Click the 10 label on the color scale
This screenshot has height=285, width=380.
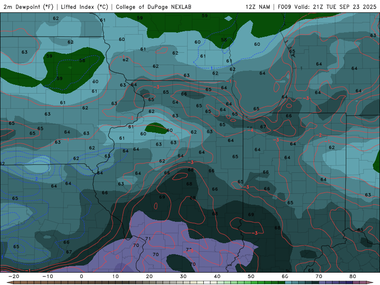click(115, 276)
